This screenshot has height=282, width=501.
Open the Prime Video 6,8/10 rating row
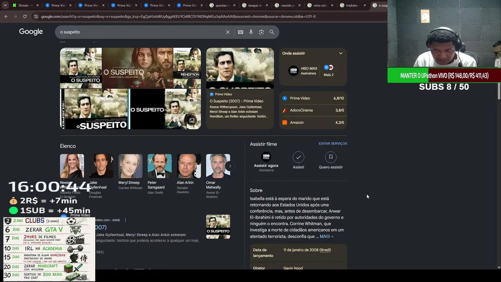coord(313,98)
